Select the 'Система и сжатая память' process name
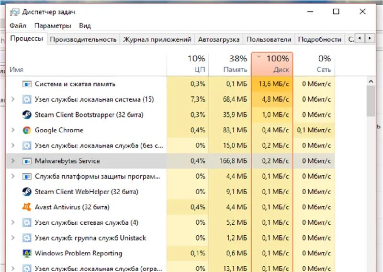The width and height of the screenshot is (383, 272). click(x=75, y=84)
